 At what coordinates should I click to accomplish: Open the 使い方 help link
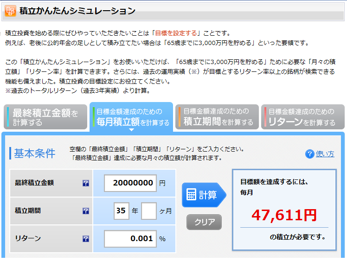click(325, 154)
